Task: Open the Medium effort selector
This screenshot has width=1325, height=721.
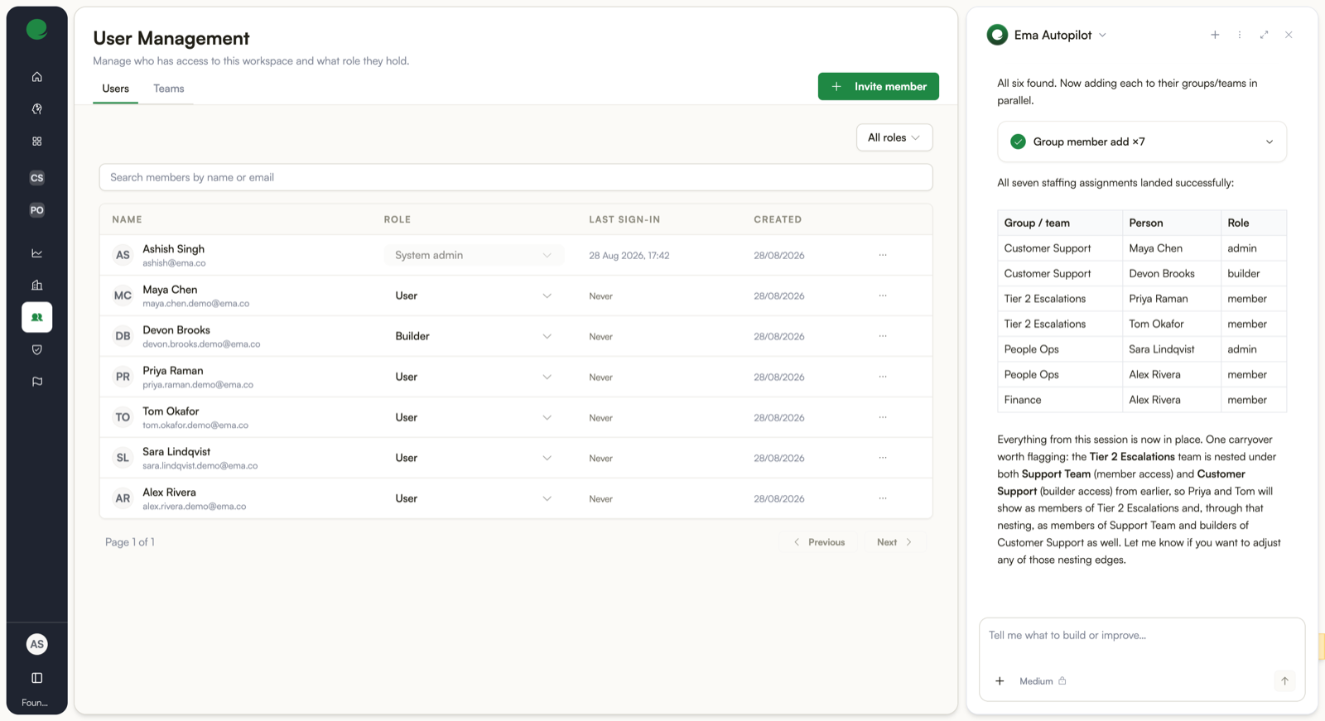Action: pyautogui.click(x=1043, y=681)
